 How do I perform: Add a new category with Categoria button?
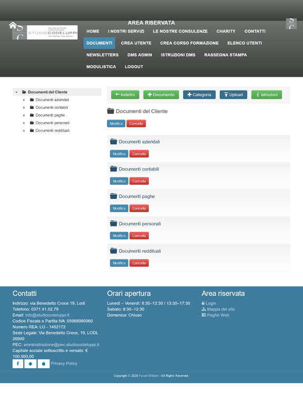coord(199,95)
